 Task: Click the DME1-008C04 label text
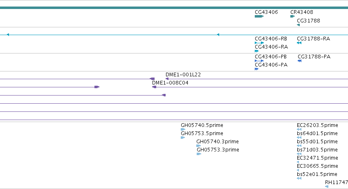[x=170, y=83]
